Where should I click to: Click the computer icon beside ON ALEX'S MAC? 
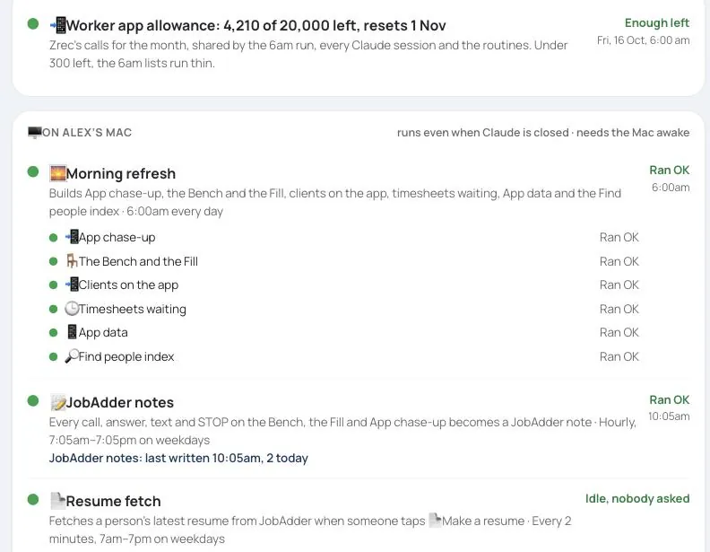click(34, 132)
